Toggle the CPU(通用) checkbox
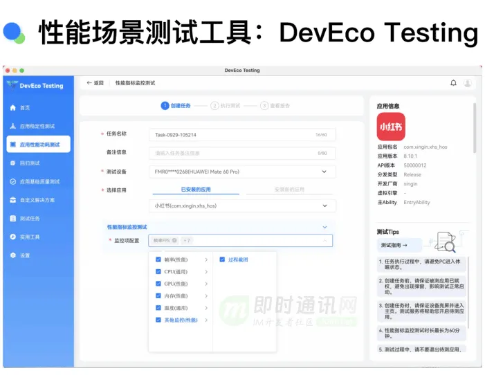 158,272
